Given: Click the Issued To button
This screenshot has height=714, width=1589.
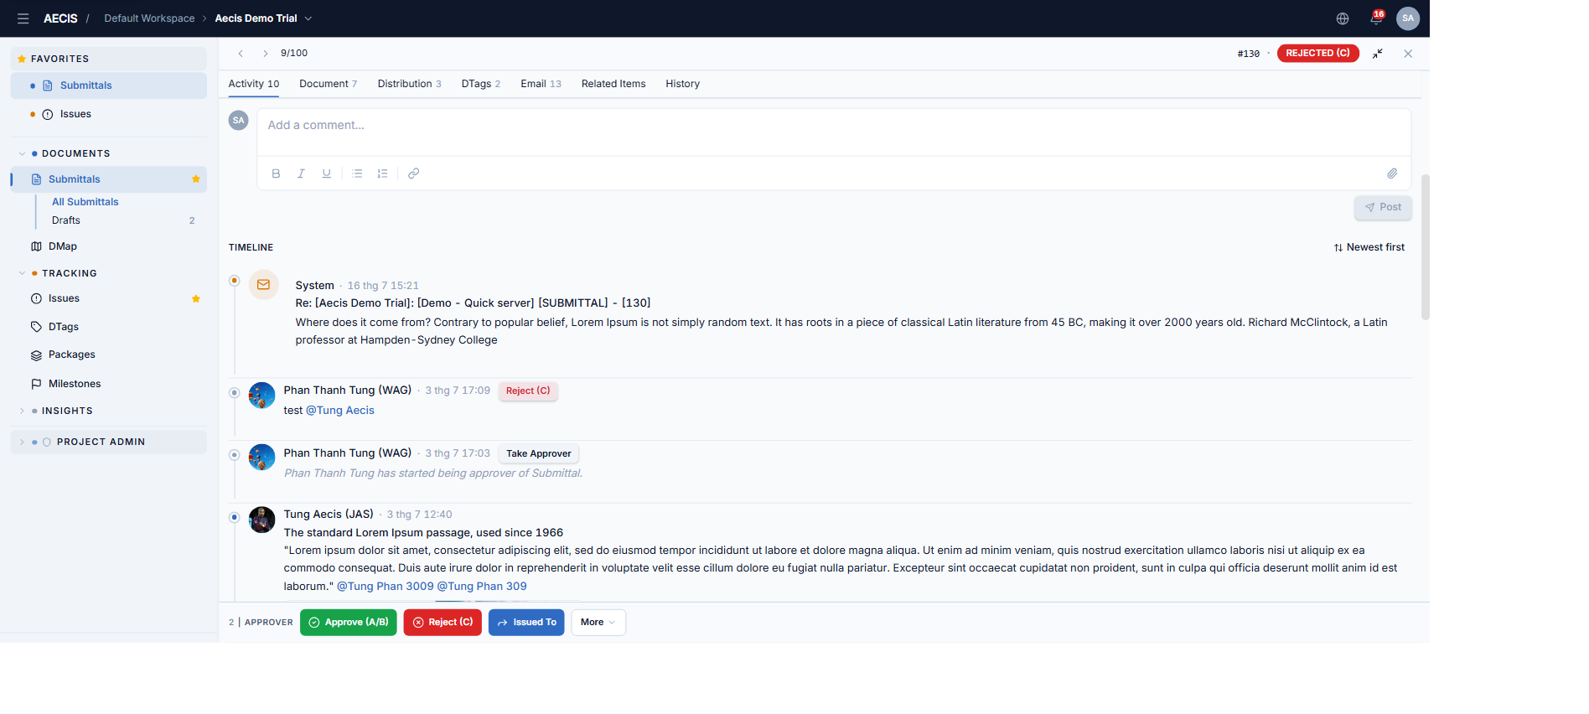Looking at the screenshot, I should (x=526, y=623).
